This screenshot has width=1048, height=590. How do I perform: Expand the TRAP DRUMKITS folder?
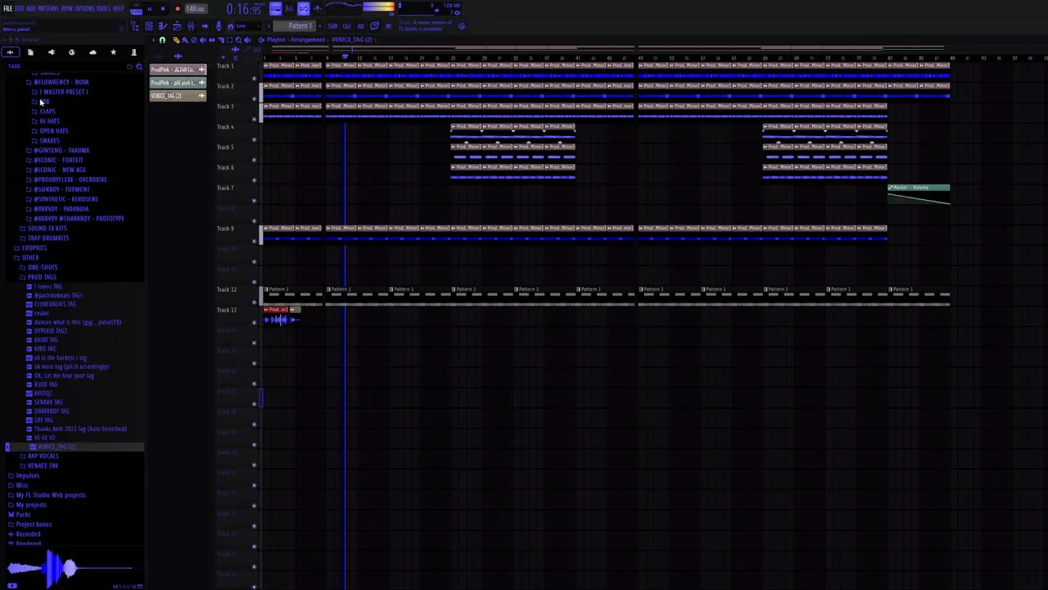pyautogui.click(x=44, y=238)
